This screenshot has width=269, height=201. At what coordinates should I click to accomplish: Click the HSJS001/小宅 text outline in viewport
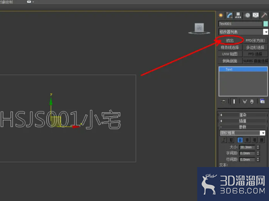[x=60, y=120]
